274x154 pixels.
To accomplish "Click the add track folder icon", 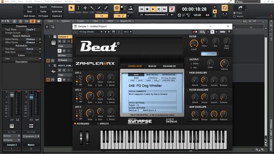I will coord(53,27).
